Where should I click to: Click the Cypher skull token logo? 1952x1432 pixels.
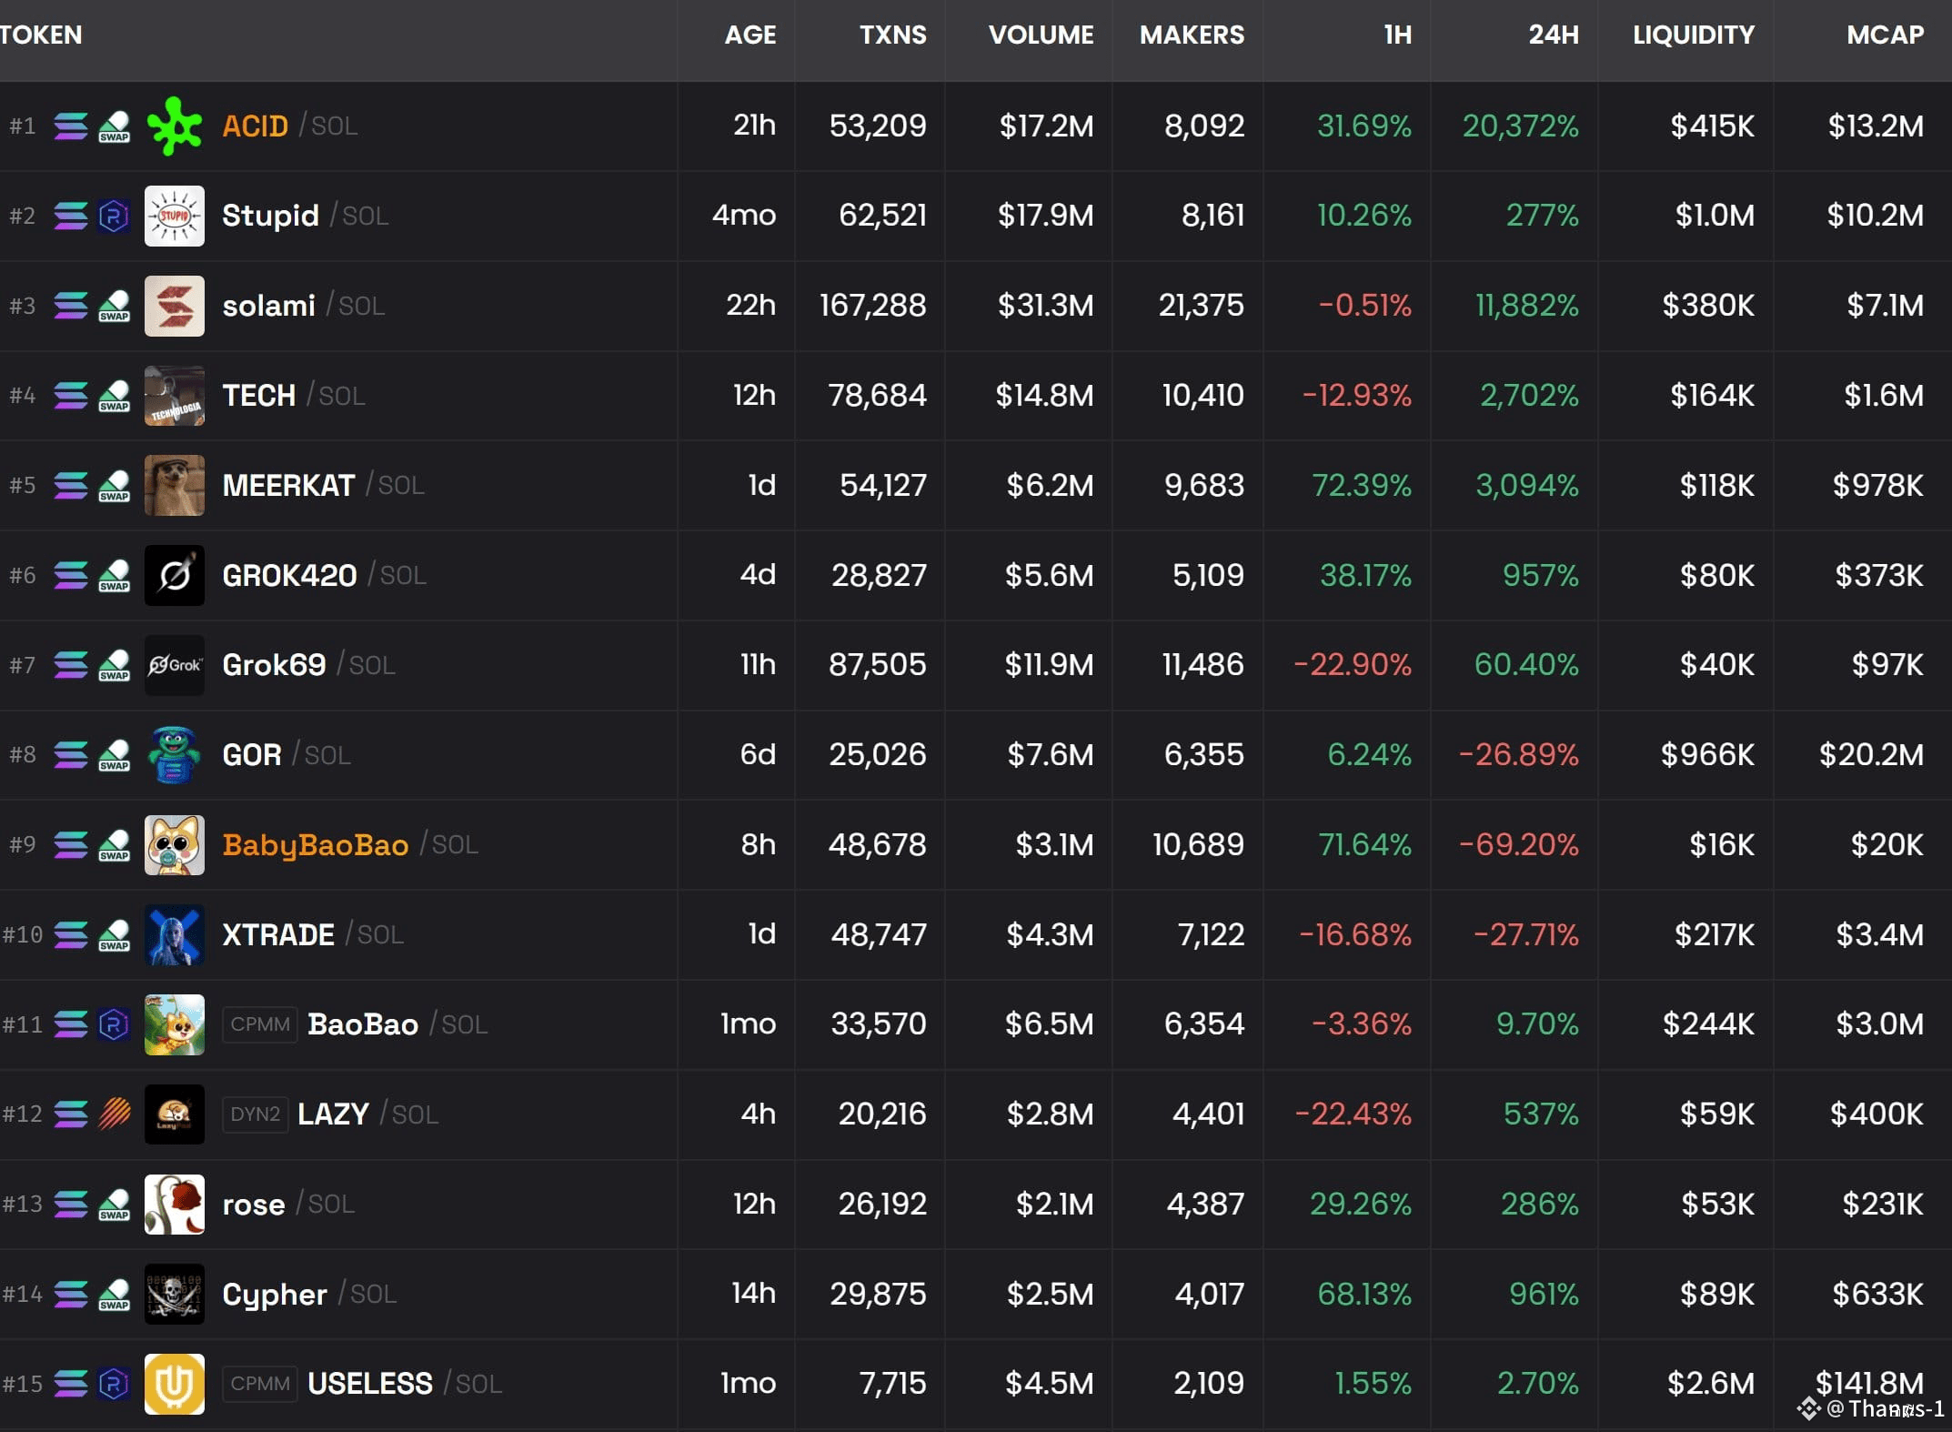coord(175,1294)
